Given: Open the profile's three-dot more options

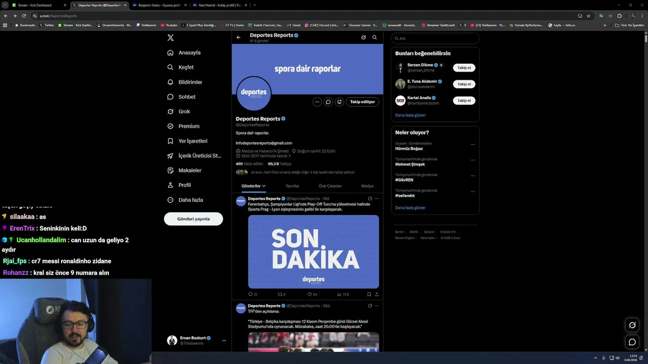Looking at the screenshot, I should point(317,102).
